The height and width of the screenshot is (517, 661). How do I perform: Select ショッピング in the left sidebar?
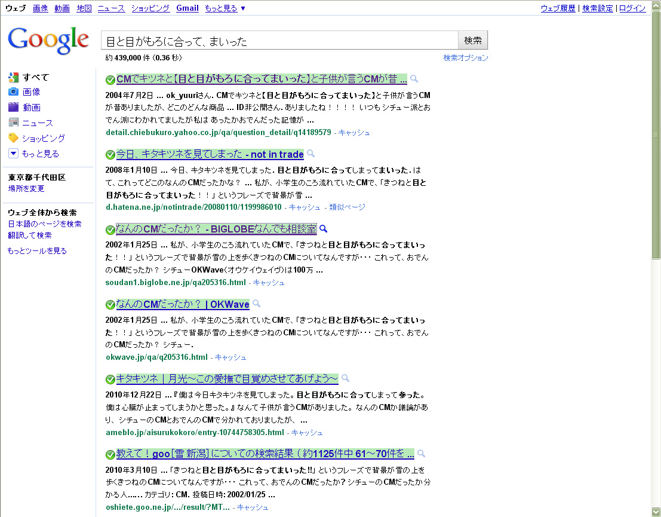44,138
